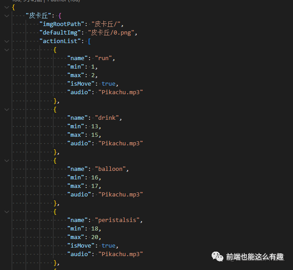The image size is (293, 270).
Task: Collapse the "balloon" action object chevron
Action: click(7, 161)
